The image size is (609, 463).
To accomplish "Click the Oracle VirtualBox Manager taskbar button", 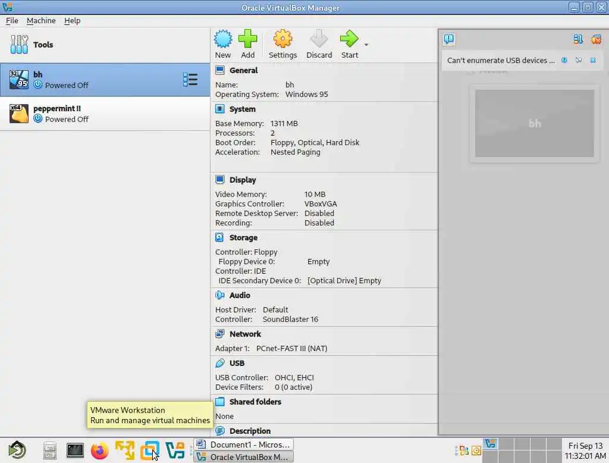I will pos(243,457).
